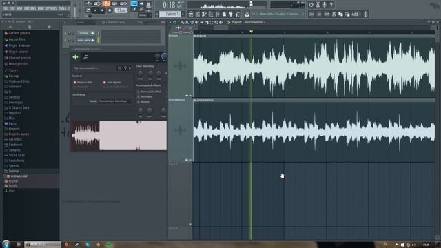
Task: Toggle Pattern/Song mode button
Action: [88, 10]
